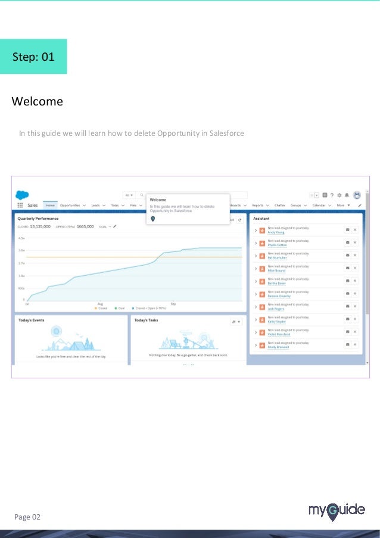Switch to the Home tab
Screen dimensions: 380x538
click(x=50, y=205)
